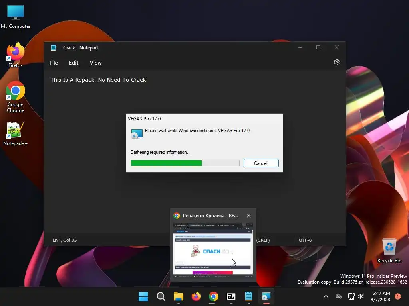
Task: Open Notepad settings gear
Action: [x=336, y=63]
